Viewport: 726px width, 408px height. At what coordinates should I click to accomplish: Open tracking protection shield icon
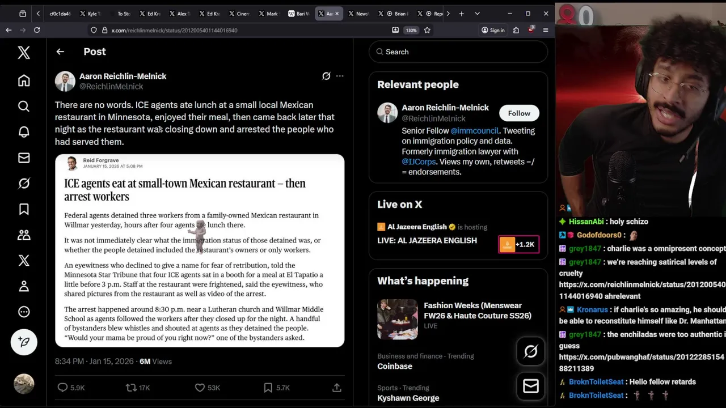click(94, 30)
